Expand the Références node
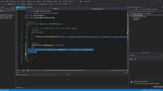 point(132,18)
